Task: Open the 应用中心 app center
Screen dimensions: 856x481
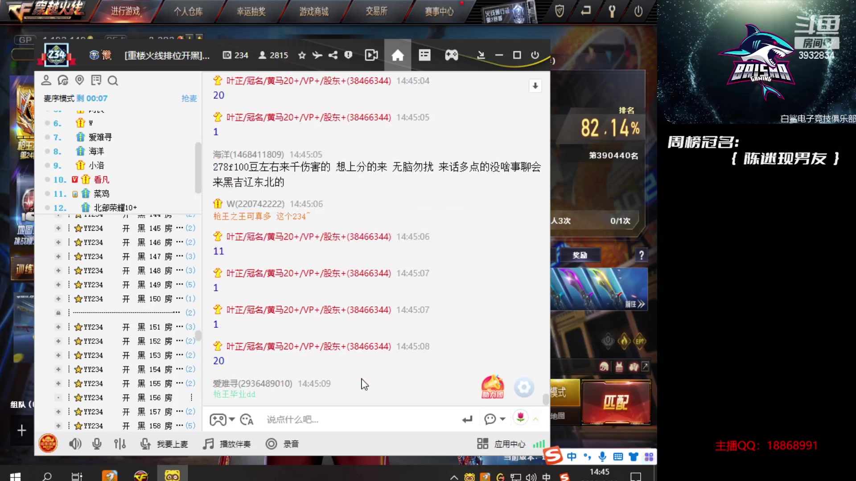Action: tap(501, 444)
